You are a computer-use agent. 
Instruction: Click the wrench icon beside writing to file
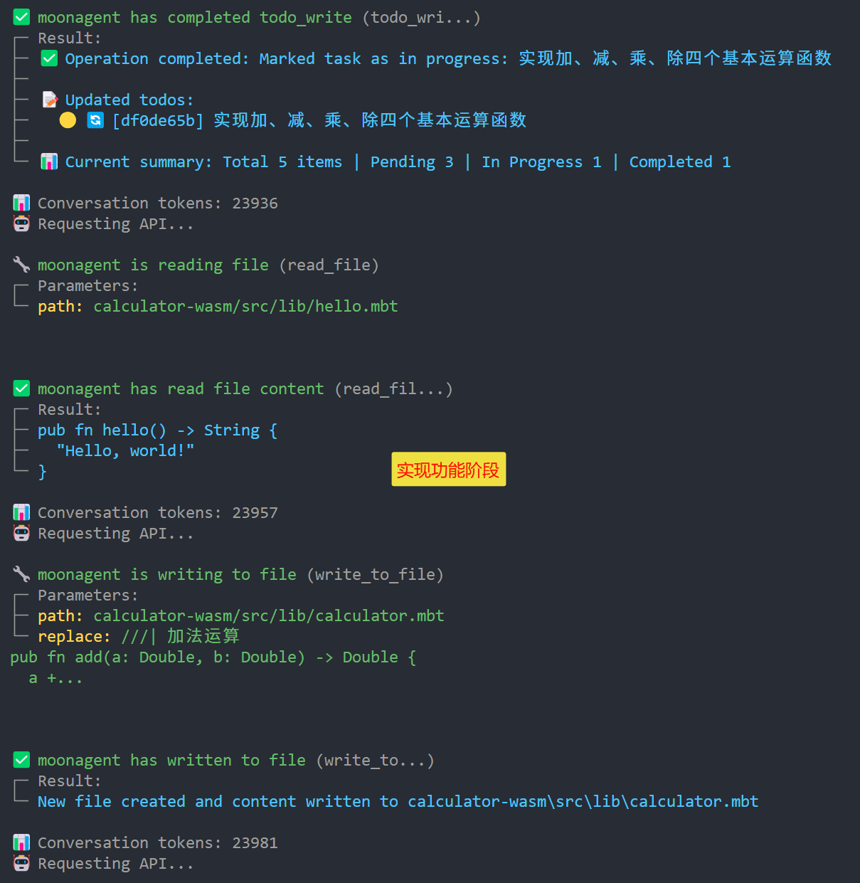[x=21, y=574]
